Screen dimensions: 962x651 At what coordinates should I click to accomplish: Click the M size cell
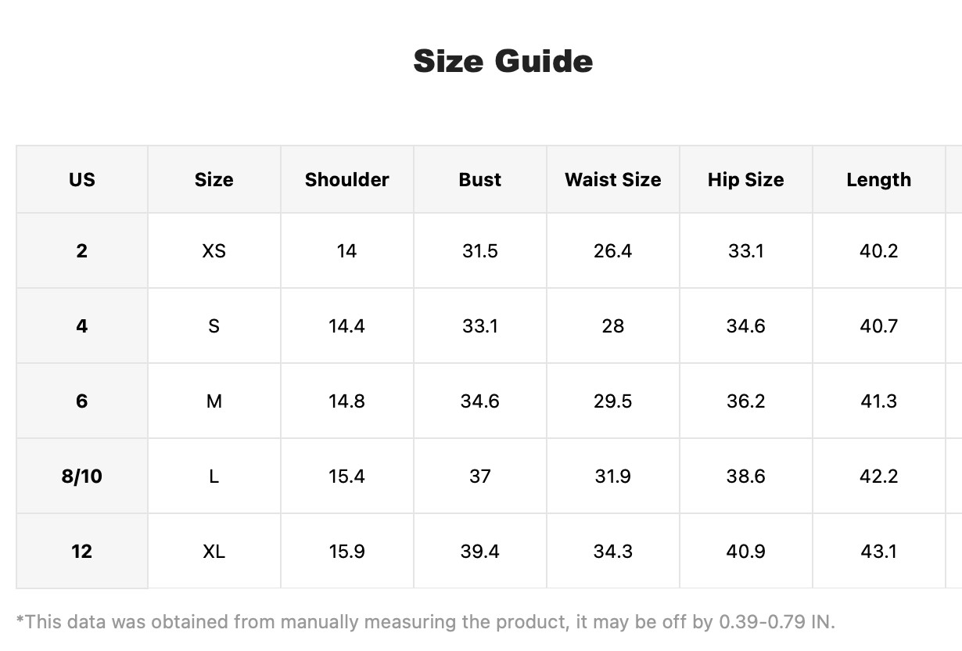coord(214,401)
